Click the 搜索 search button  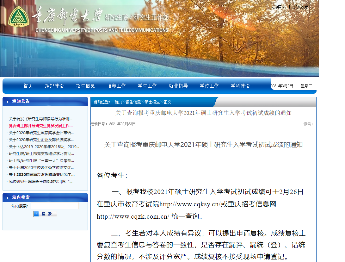(x=45, y=214)
